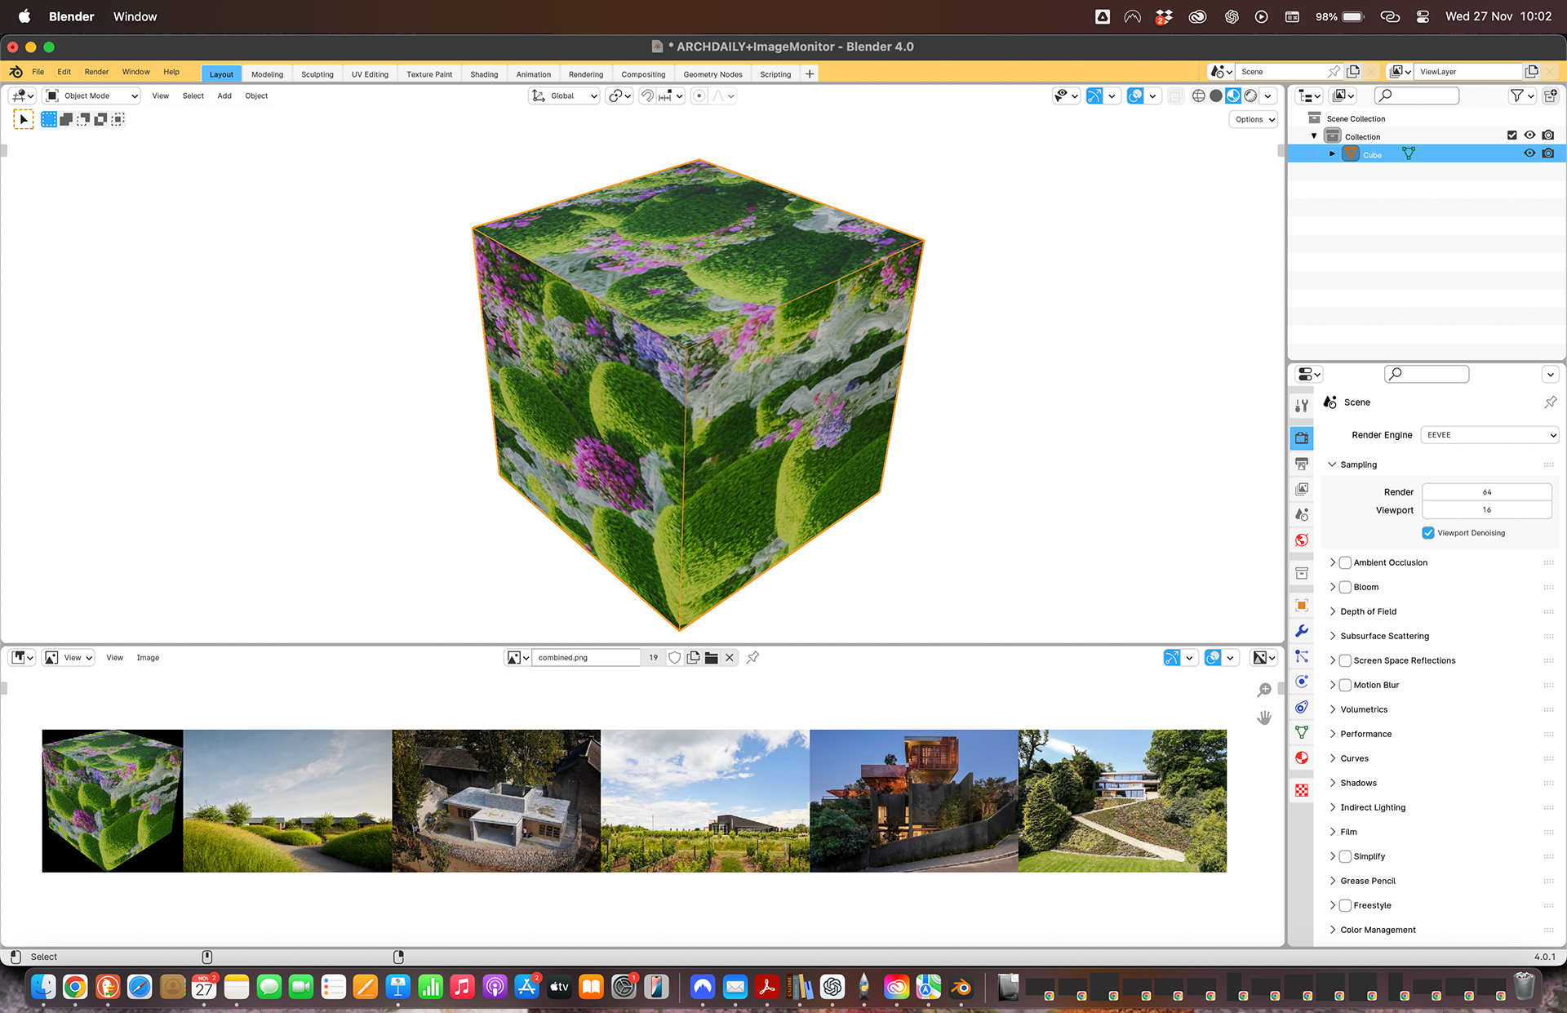The width and height of the screenshot is (1567, 1013).
Task: Open the Physics properties tab
Action: coord(1302,682)
